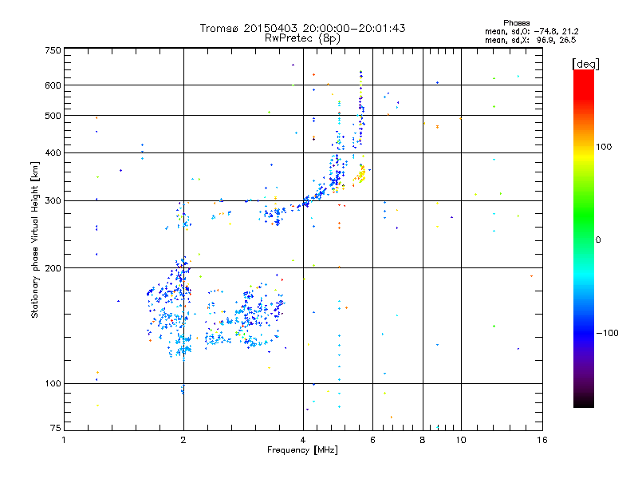Click the x-axis tick label "10"
This screenshot has width=638, height=479.
[x=461, y=440]
